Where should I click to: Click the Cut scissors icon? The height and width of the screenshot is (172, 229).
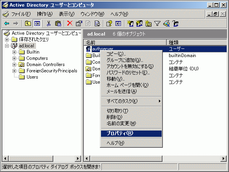coord(49,23)
